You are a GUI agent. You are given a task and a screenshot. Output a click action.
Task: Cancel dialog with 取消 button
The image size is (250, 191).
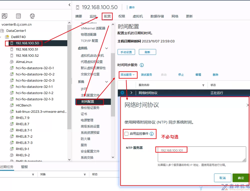tap(222, 178)
